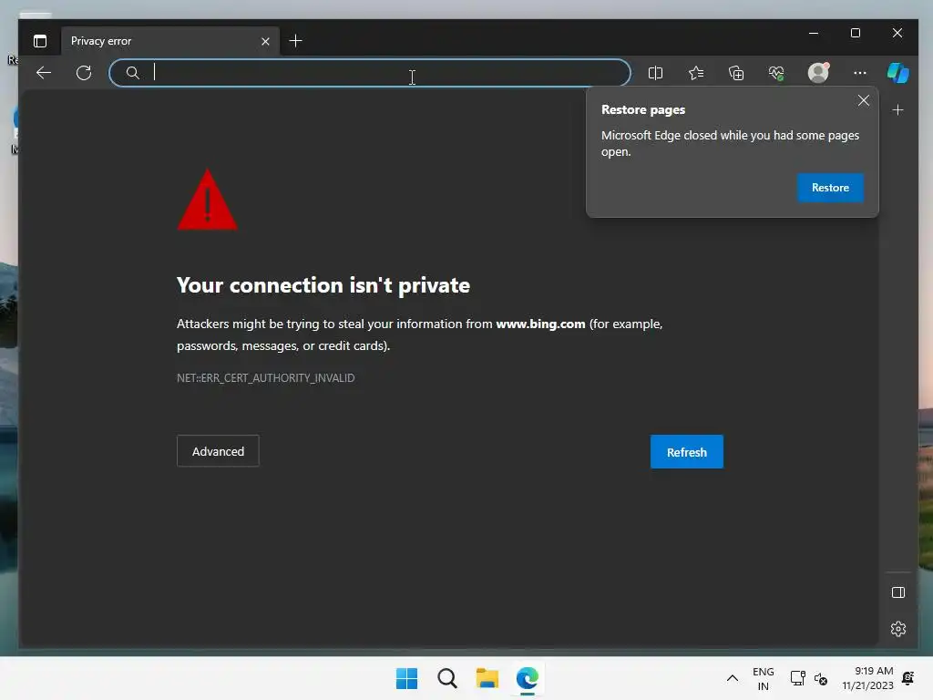
Task: Open the Favorites star icon
Action: [695, 73]
